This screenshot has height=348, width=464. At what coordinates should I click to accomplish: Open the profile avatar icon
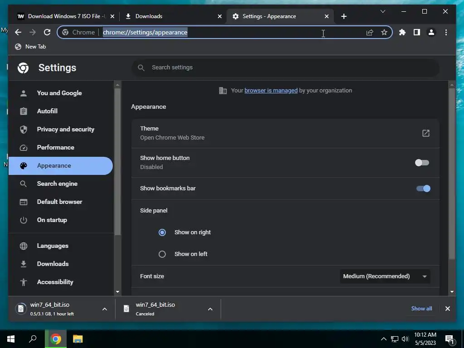click(431, 32)
